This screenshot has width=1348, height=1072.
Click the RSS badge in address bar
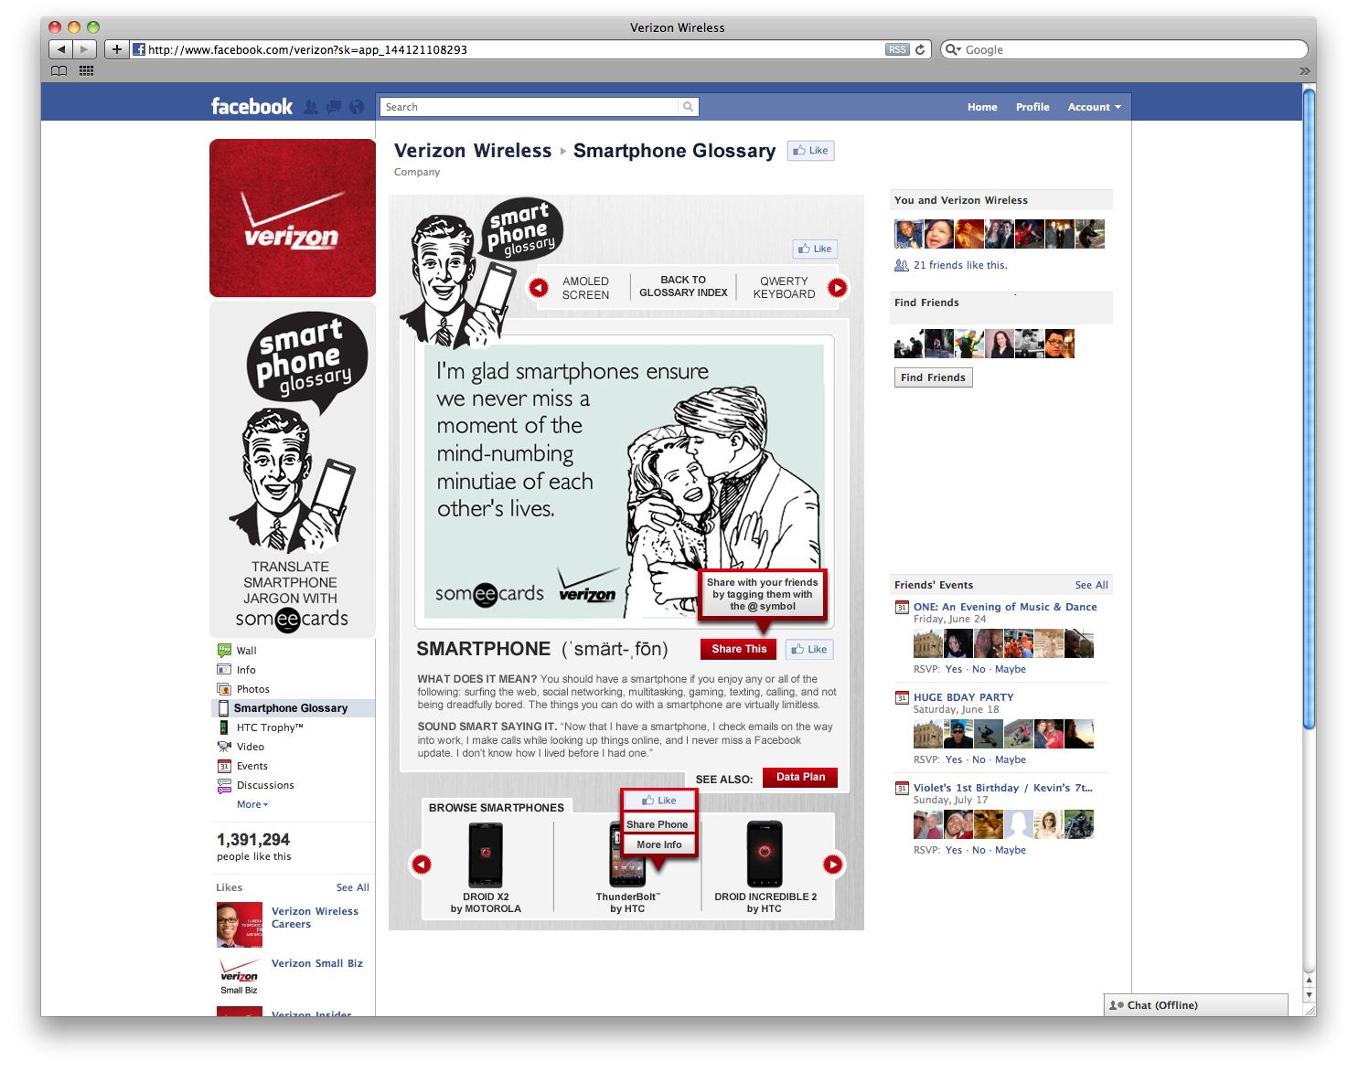pos(897,49)
